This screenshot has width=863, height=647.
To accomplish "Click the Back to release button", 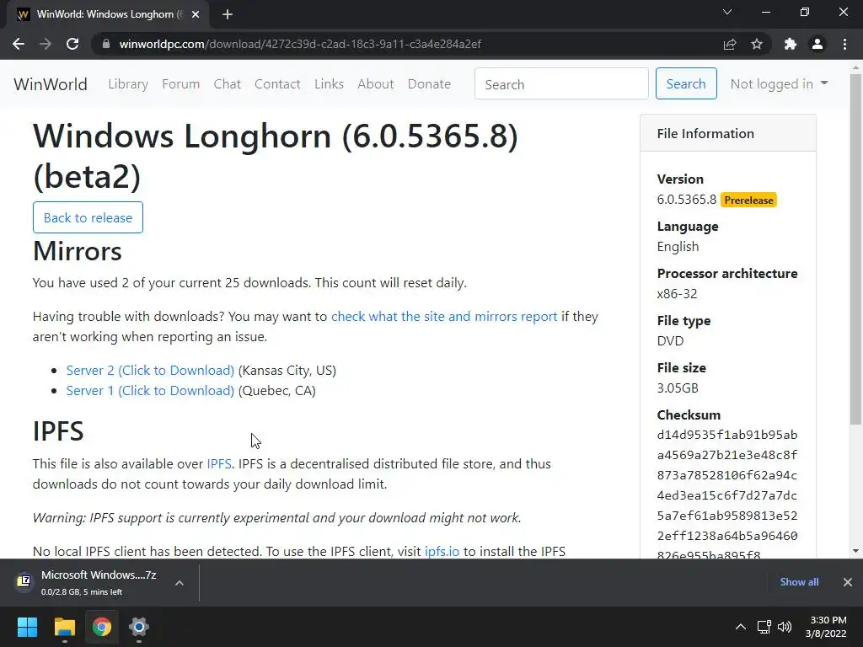I will pos(88,217).
